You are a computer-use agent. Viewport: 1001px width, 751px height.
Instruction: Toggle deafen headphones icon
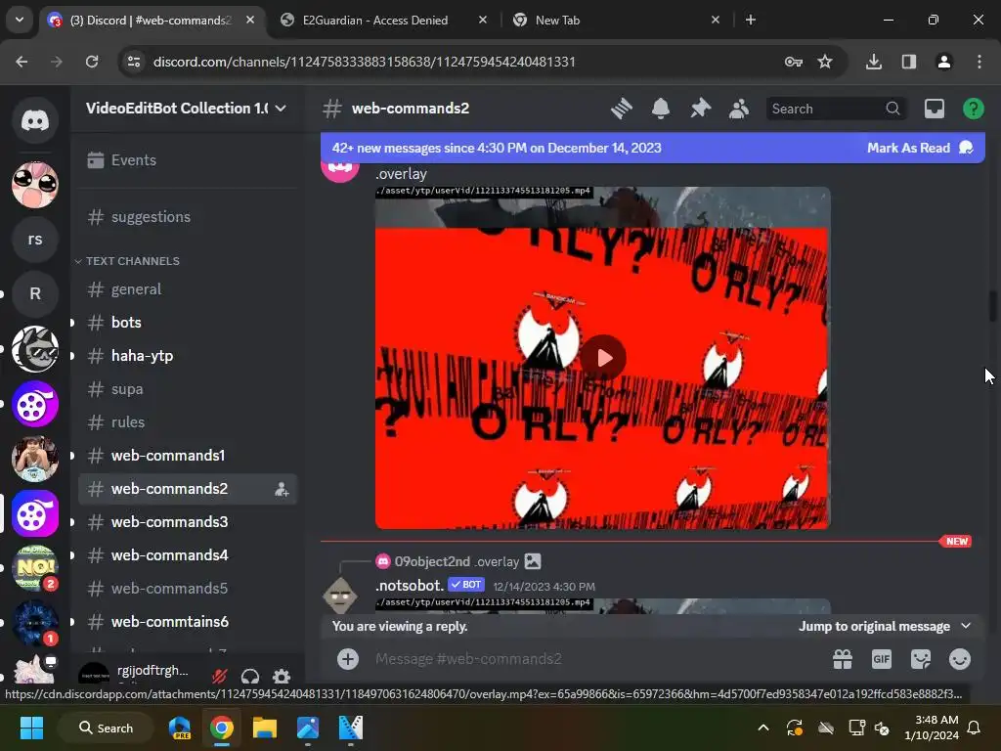coord(250,676)
